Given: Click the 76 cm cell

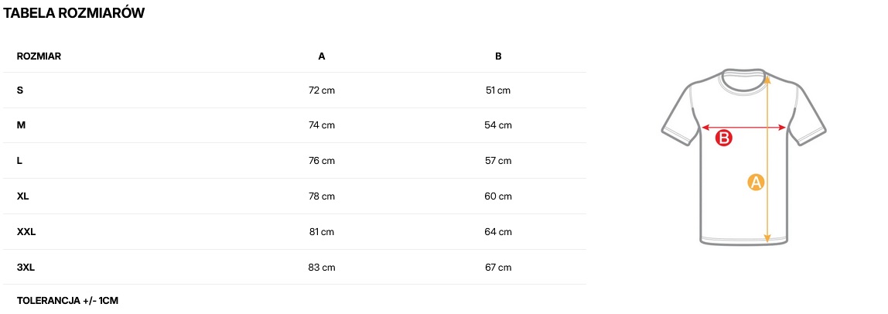Looking at the screenshot, I should pos(322,161).
